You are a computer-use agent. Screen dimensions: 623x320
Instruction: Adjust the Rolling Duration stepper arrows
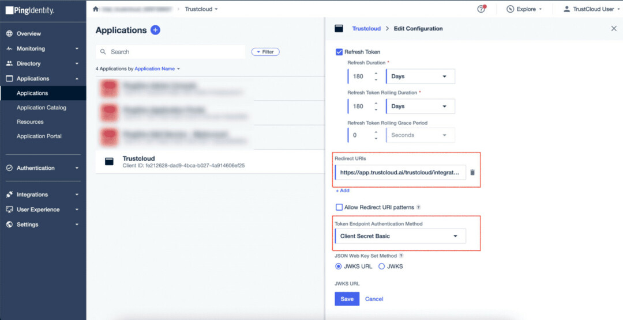[x=376, y=106]
